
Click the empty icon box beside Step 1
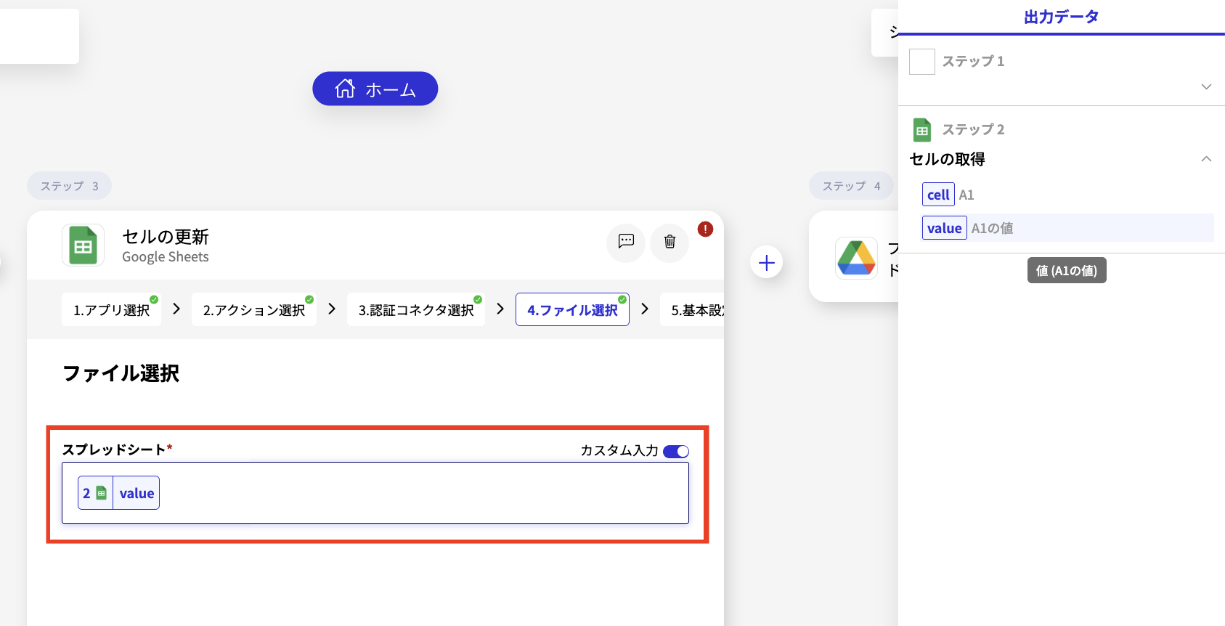click(x=922, y=62)
